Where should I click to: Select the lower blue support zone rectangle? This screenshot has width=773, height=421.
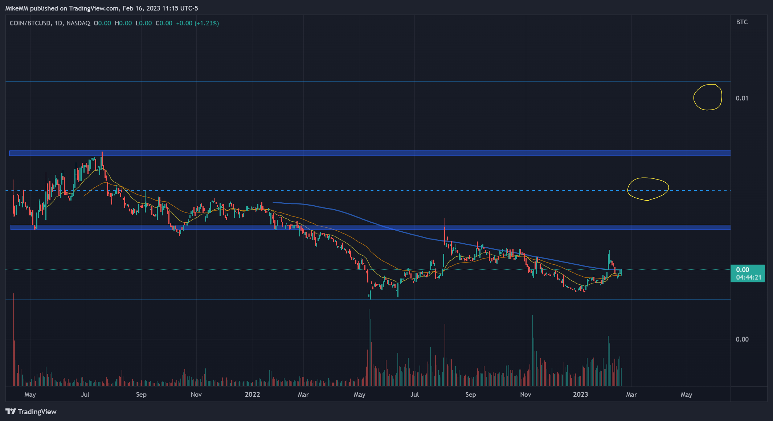(x=371, y=227)
